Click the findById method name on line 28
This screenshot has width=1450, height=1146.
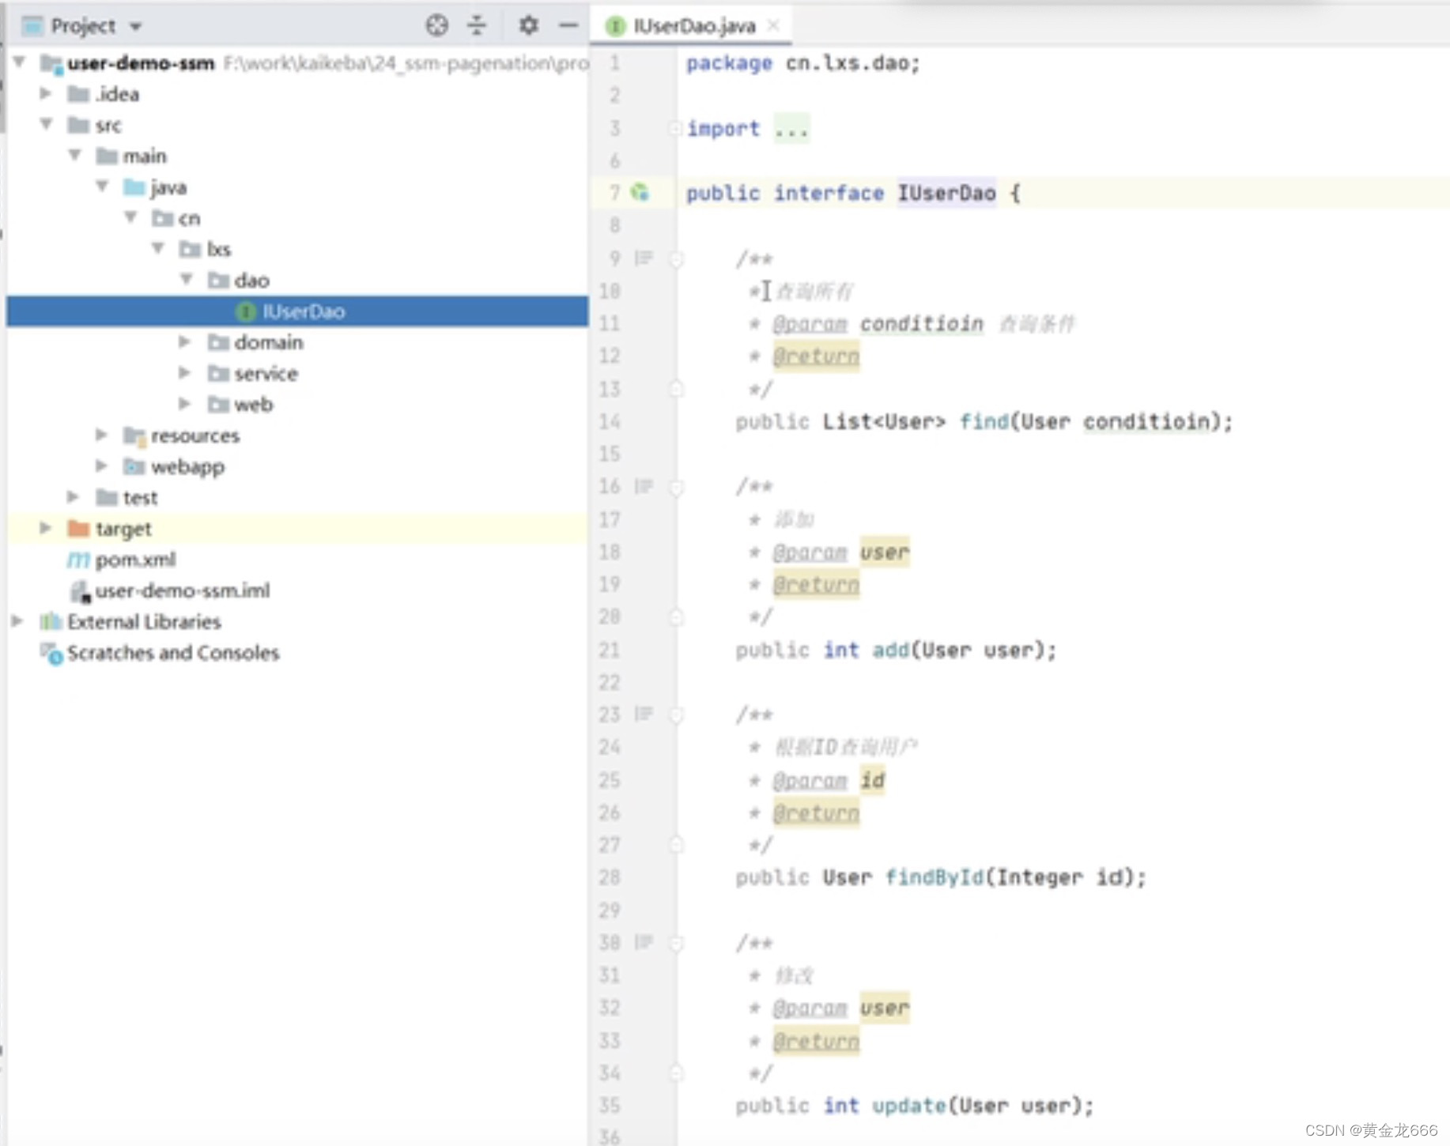(935, 877)
